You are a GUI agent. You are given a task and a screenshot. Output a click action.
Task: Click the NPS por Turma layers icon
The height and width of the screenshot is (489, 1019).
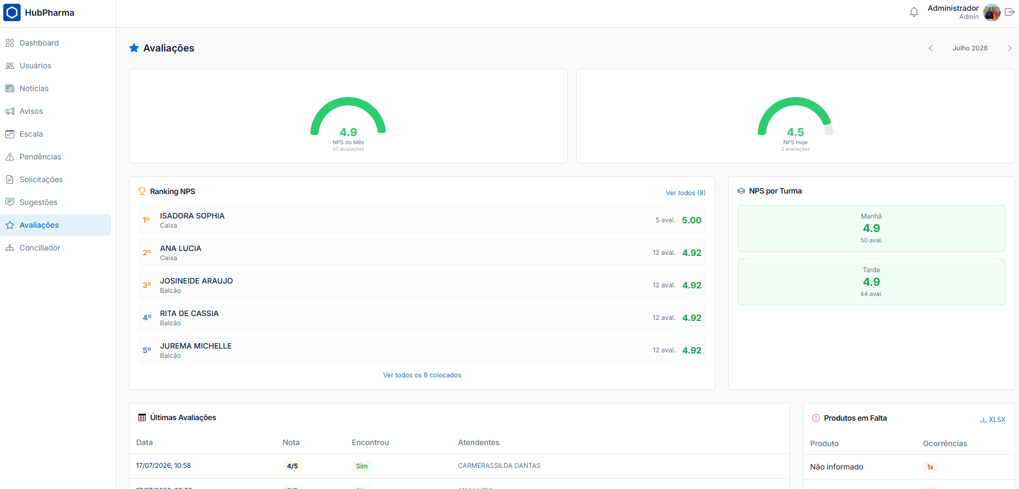click(741, 191)
